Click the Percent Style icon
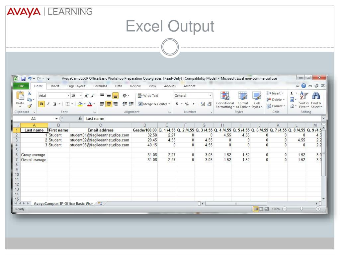 pyautogui.click(x=187, y=104)
